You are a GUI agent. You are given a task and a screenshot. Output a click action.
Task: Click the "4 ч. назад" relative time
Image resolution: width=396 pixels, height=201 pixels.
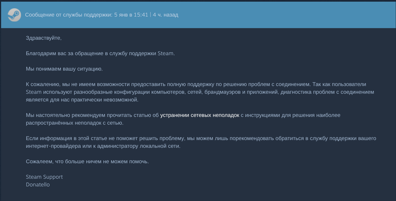[165, 15]
